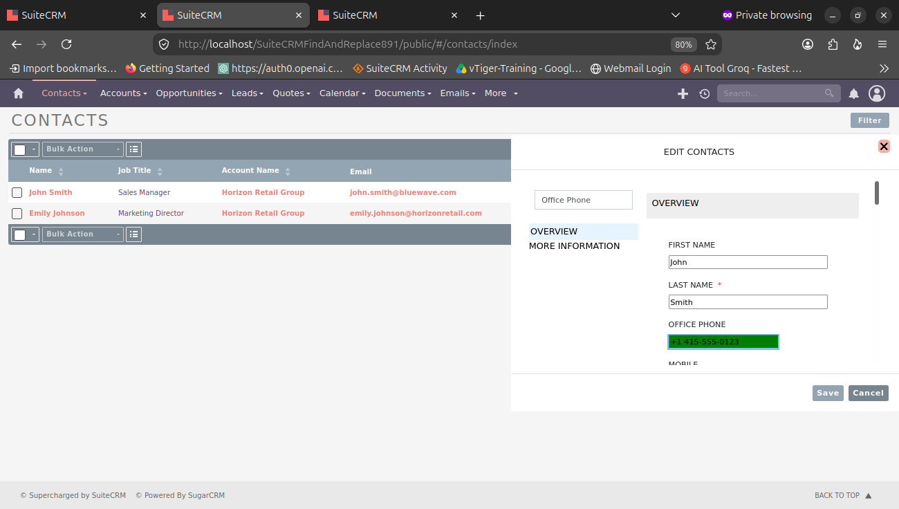Screen dimensions: 899x509
Task: Open bottom column chooser list icon
Action: pyautogui.click(x=134, y=234)
